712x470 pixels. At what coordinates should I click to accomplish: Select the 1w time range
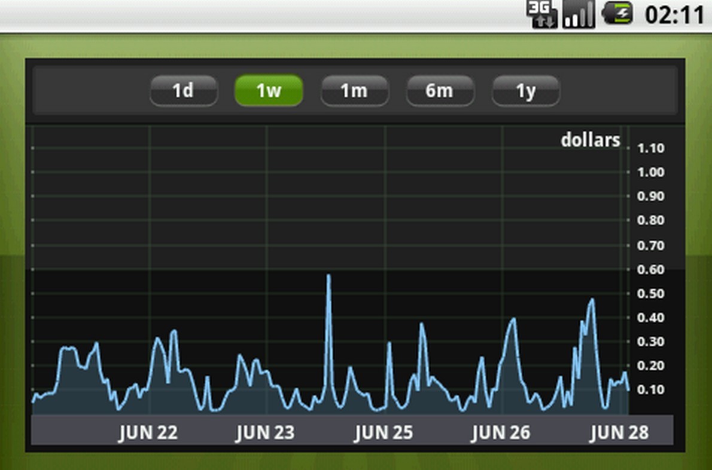click(x=269, y=91)
